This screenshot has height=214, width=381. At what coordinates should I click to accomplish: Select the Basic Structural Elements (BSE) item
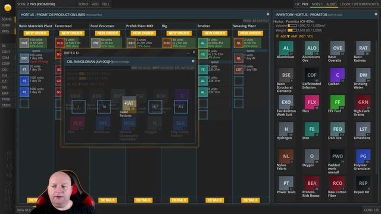pos(286,75)
